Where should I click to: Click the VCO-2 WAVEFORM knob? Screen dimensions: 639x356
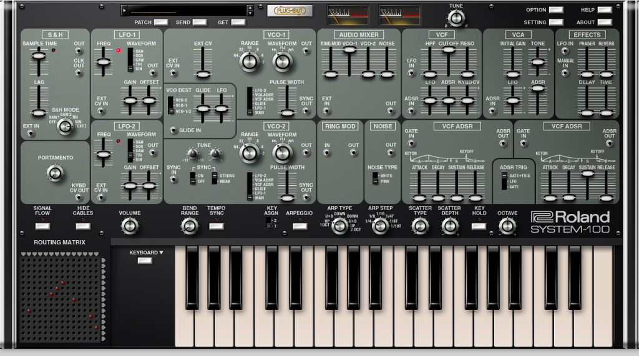click(282, 153)
